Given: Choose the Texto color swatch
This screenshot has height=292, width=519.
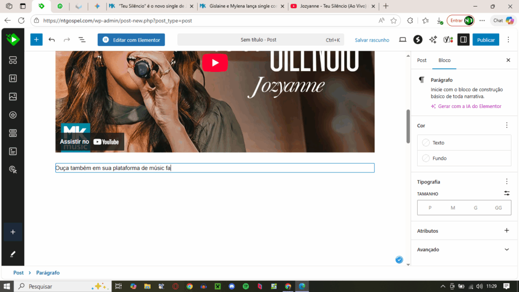Looking at the screenshot, I should point(464,142).
